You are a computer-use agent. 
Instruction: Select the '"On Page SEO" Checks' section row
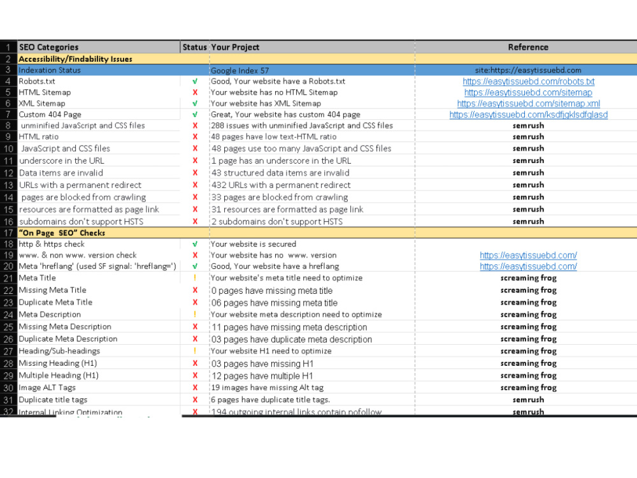point(327,233)
